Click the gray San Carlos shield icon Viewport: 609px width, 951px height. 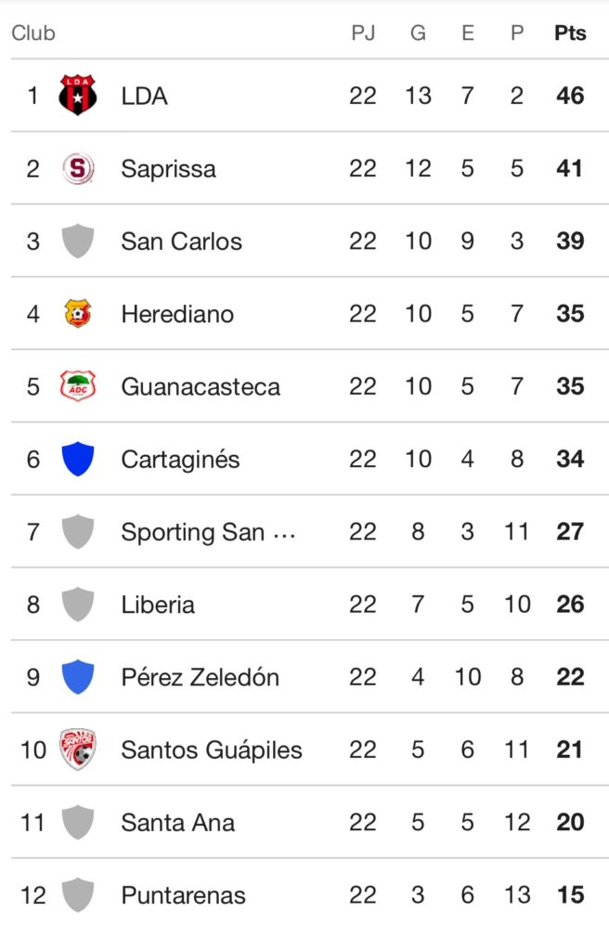click(77, 241)
